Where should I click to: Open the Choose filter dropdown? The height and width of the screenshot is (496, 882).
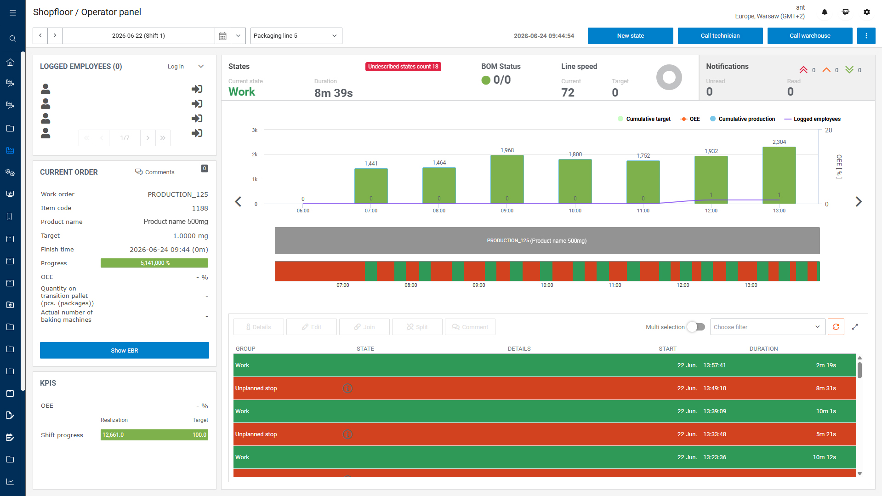[768, 327]
